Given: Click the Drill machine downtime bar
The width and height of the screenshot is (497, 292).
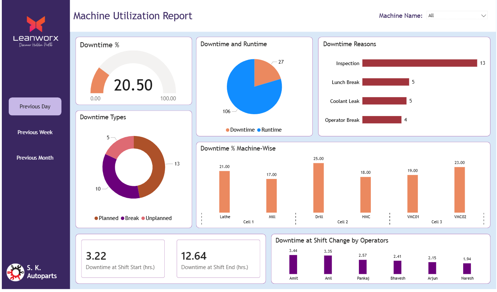Looking at the screenshot, I should (318, 188).
